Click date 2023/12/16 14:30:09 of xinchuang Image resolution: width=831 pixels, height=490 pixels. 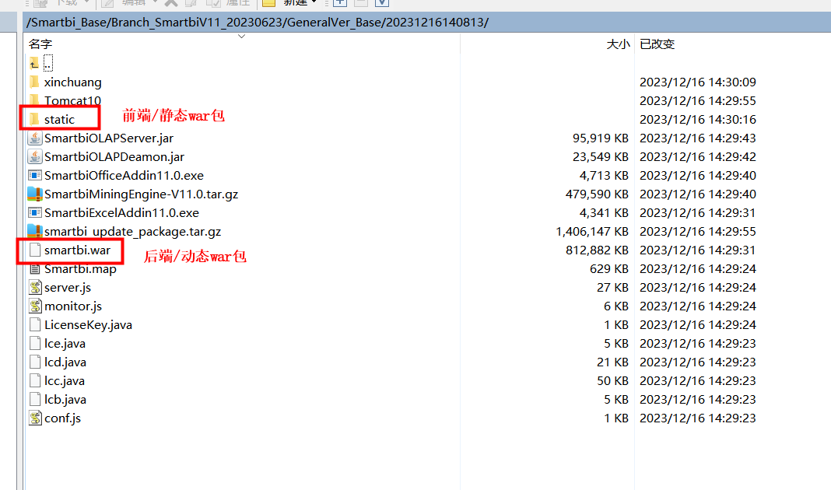[x=697, y=82]
